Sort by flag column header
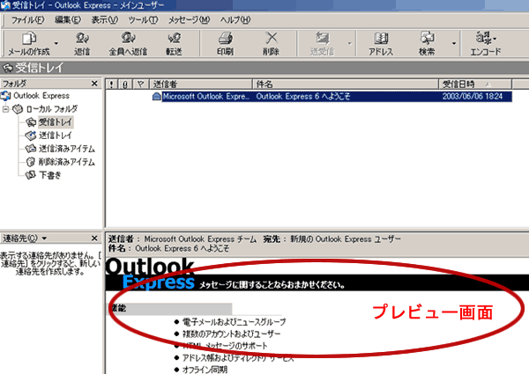 (x=141, y=84)
